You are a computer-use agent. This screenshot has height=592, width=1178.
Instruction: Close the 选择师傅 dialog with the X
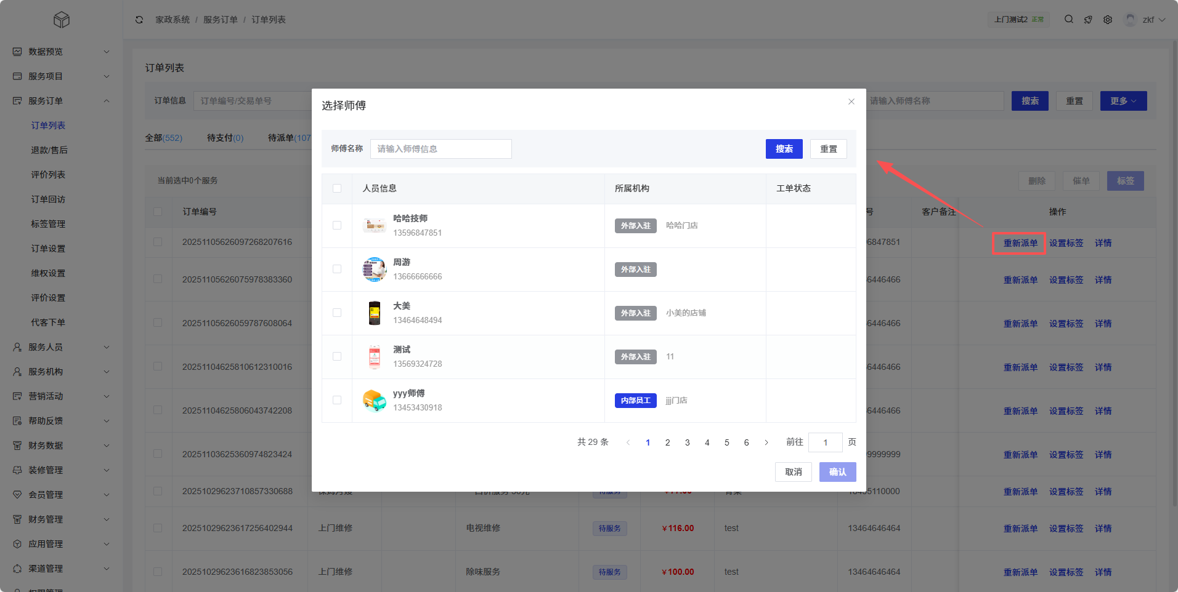(851, 102)
